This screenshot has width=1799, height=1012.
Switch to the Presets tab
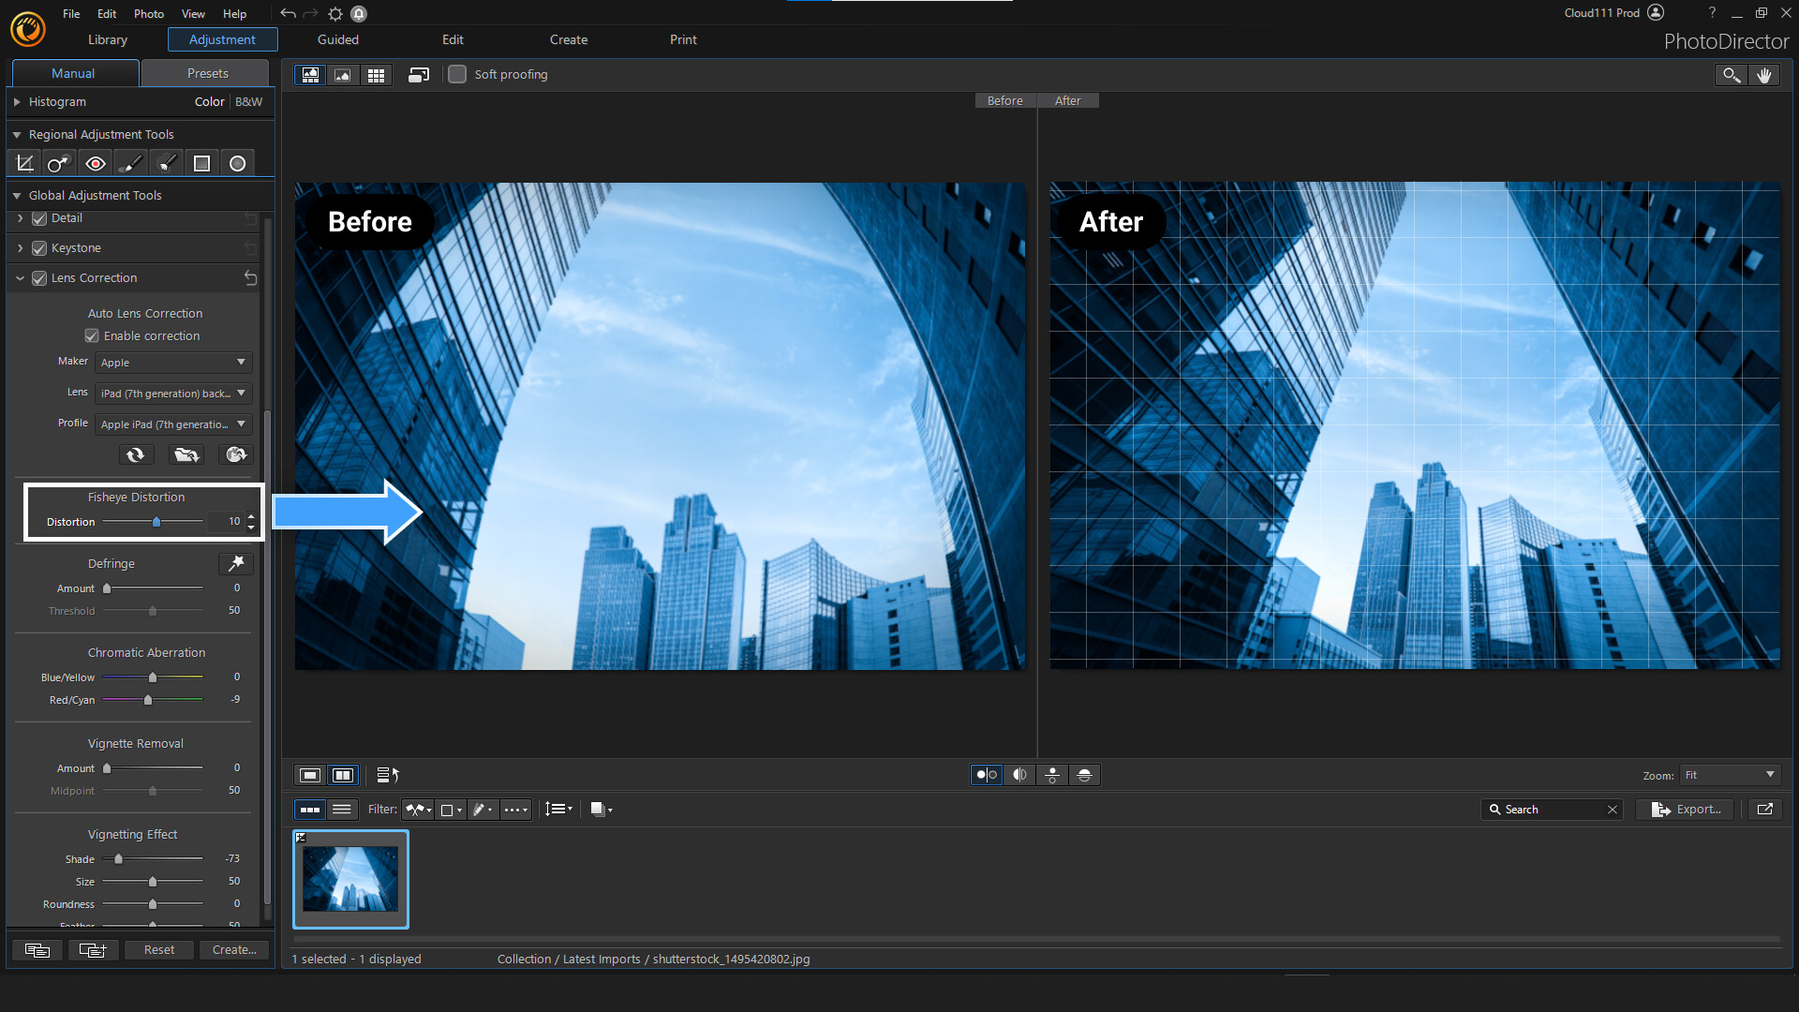[206, 72]
